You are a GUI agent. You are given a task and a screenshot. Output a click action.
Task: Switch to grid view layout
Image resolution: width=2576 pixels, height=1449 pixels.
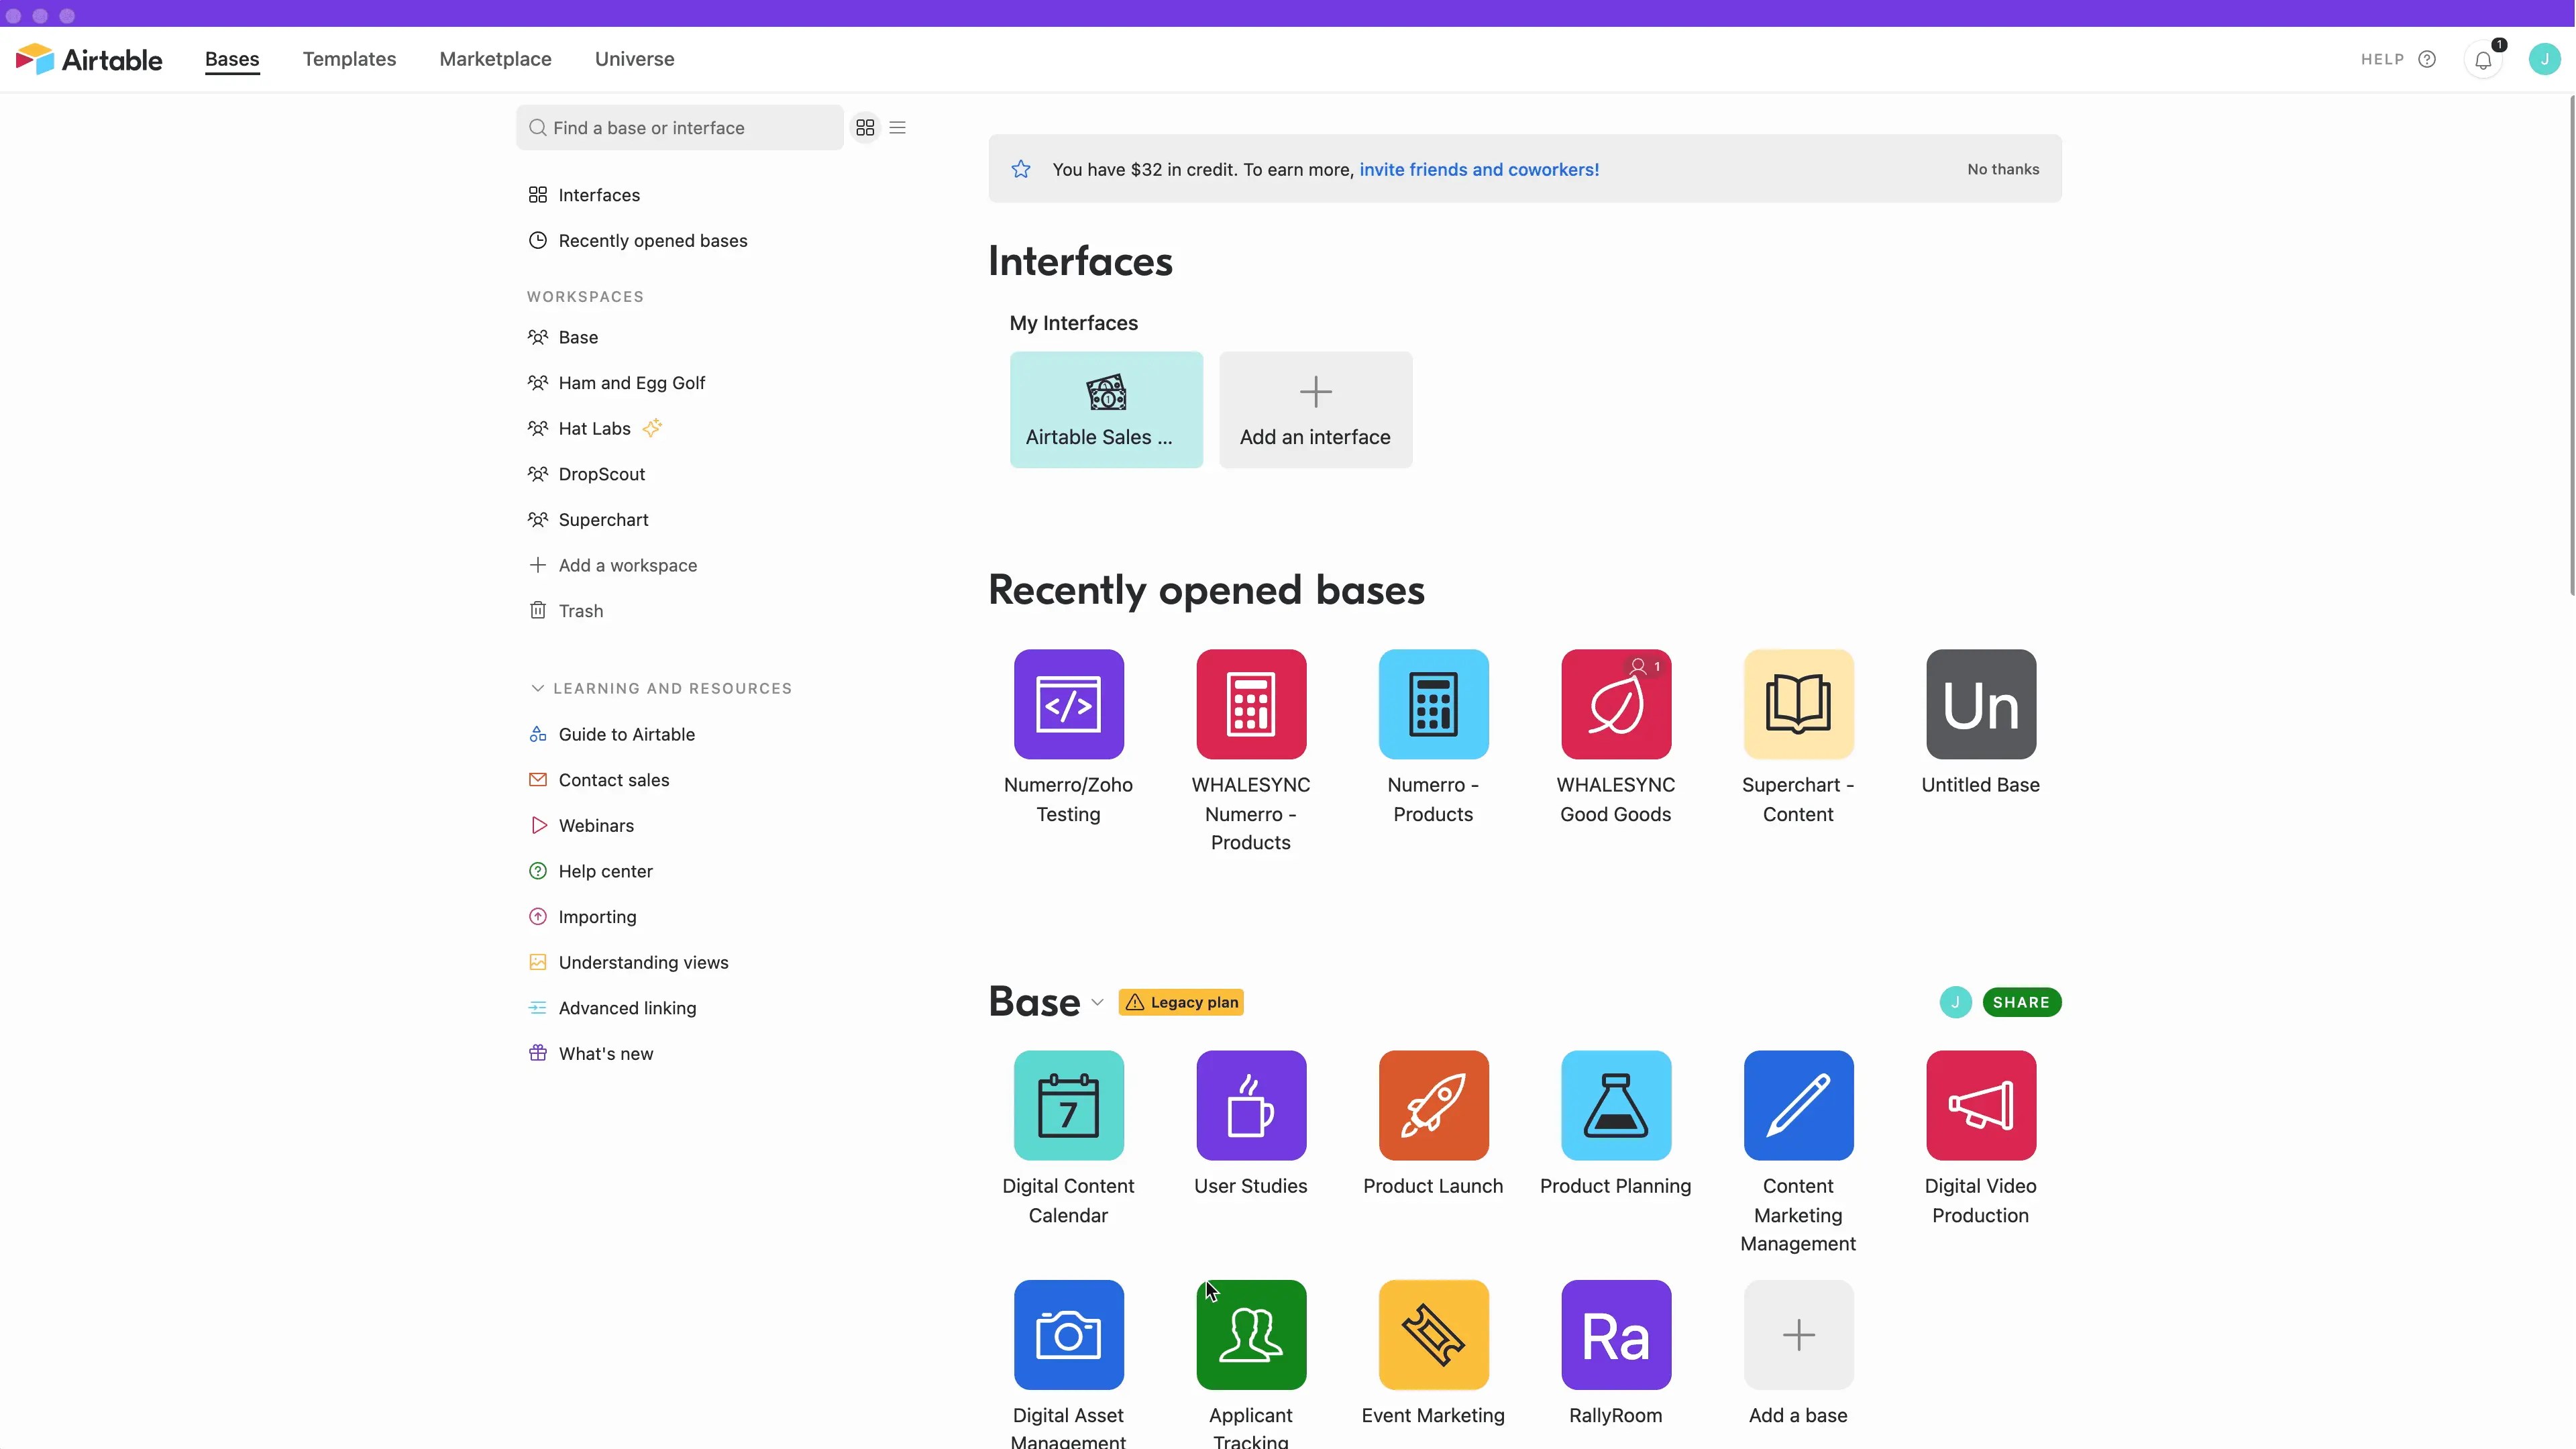point(864,127)
